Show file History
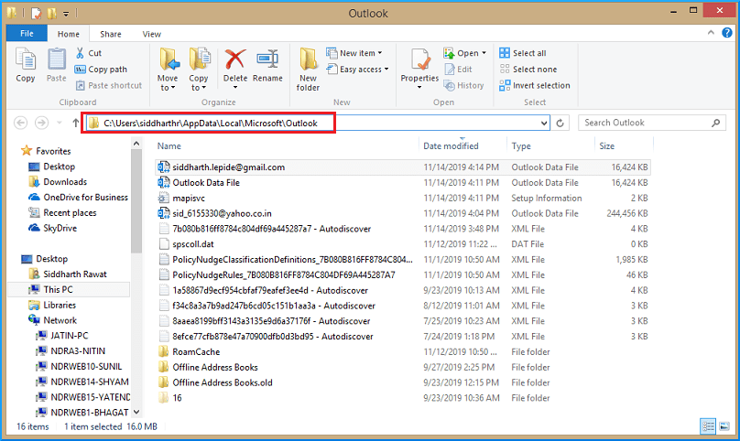 [464, 85]
